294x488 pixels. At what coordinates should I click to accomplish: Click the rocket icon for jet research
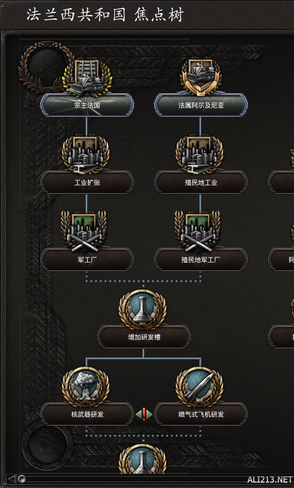(200, 386)
